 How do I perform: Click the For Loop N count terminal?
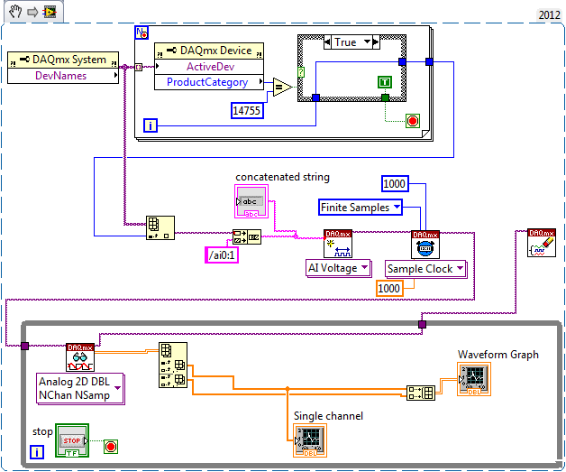141,32
